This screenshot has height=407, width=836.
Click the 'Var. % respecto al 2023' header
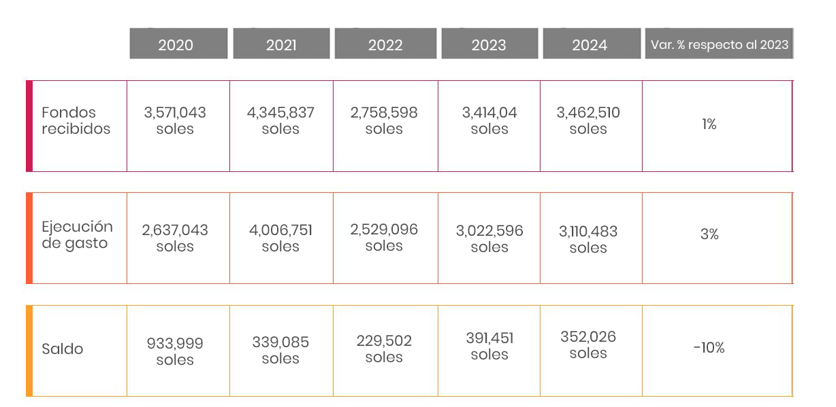[x=719, y=45]
